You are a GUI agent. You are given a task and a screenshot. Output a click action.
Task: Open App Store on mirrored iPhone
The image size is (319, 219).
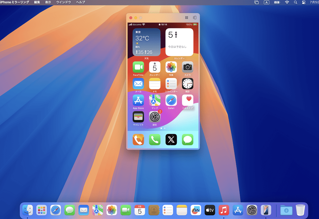[x=138, y=100]
